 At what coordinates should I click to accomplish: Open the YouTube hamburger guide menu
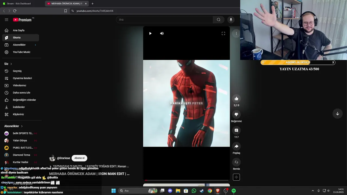pyautogui.click(x=7, y=19)
